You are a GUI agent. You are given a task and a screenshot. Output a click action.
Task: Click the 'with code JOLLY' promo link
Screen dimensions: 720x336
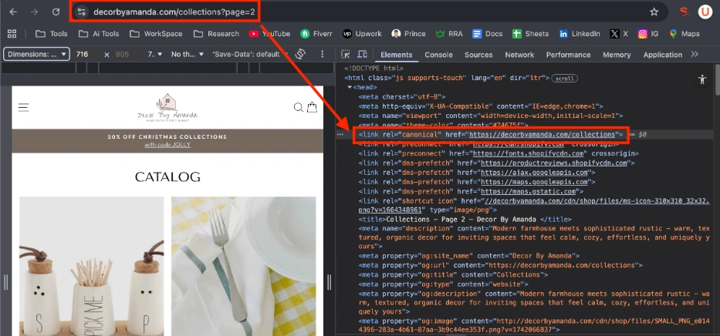pyautogui.click(x=167, y=145)
